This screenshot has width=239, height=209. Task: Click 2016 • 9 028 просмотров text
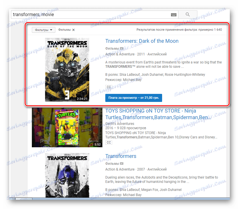[126, 128]
